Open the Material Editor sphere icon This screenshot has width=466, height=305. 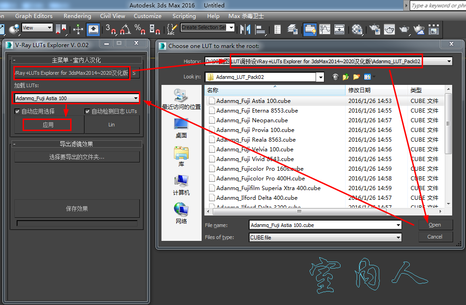click(357, 29)
